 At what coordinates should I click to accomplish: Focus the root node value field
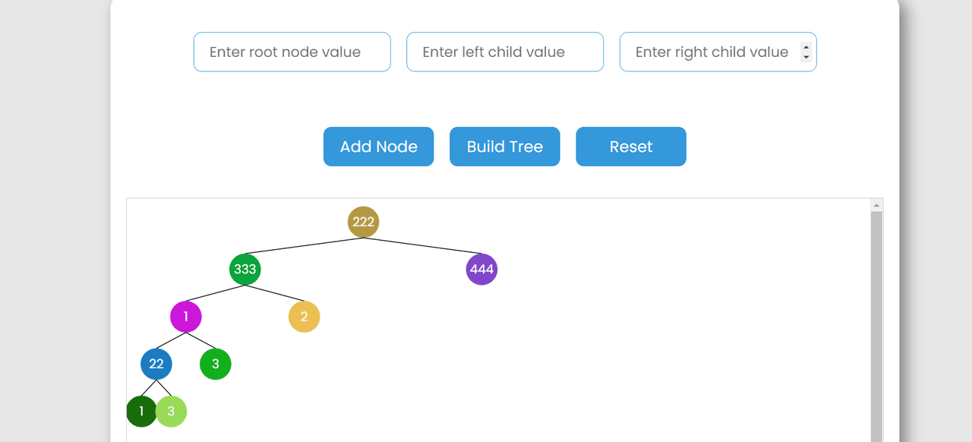point(292,52)
